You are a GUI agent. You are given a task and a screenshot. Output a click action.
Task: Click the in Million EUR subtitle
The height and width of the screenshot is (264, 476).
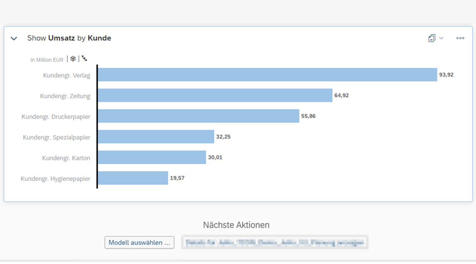pyautogui.click(x=47, y=60)
